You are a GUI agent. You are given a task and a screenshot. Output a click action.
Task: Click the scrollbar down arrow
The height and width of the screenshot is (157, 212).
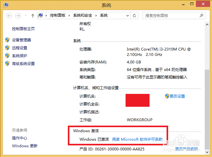pyautogui.click(x=207, y=152)
